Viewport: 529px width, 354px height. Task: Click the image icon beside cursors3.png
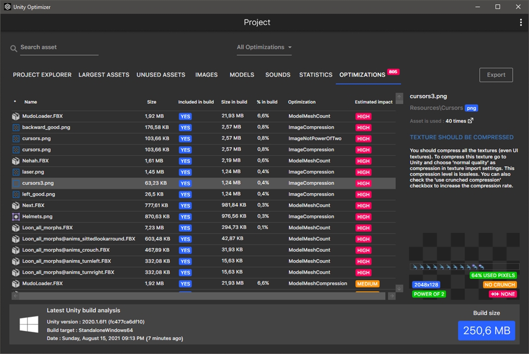tap(15, 183)
